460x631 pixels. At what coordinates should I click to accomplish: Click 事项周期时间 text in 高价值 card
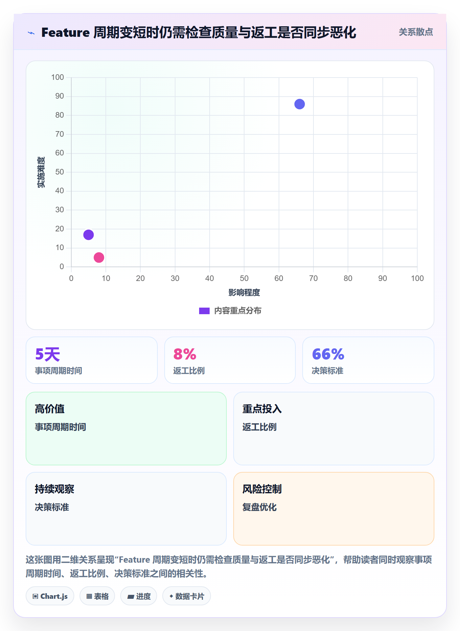point(60,427)
